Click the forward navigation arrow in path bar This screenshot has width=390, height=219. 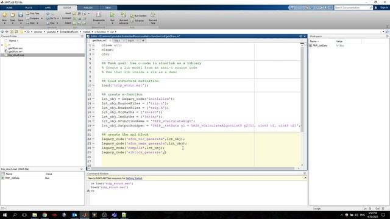(x=7, y=32)
